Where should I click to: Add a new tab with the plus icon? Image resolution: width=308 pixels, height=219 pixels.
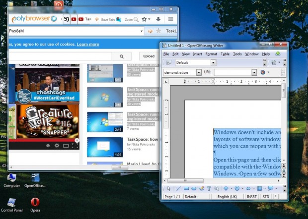pos(96,19)
